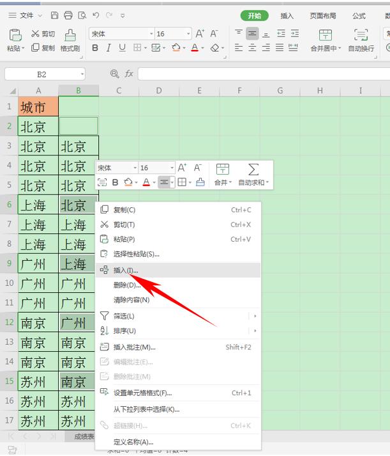The width and height of the screenshot is (390, 456).
Task: Open mini toolbar font size dropdown
Action: coord(172,168)
